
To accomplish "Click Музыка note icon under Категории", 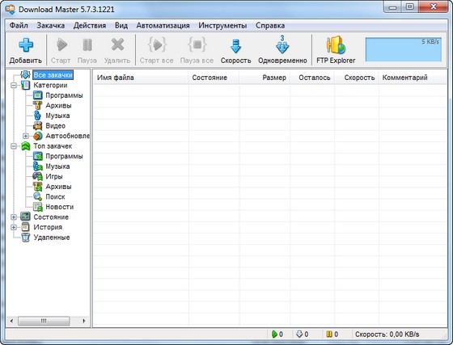I will (x=37, y=116).
